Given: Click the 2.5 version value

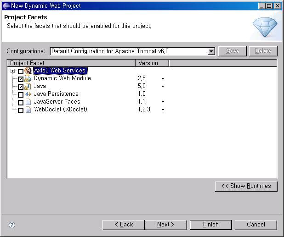Looking at the screenshot, I should coord(142,78).
